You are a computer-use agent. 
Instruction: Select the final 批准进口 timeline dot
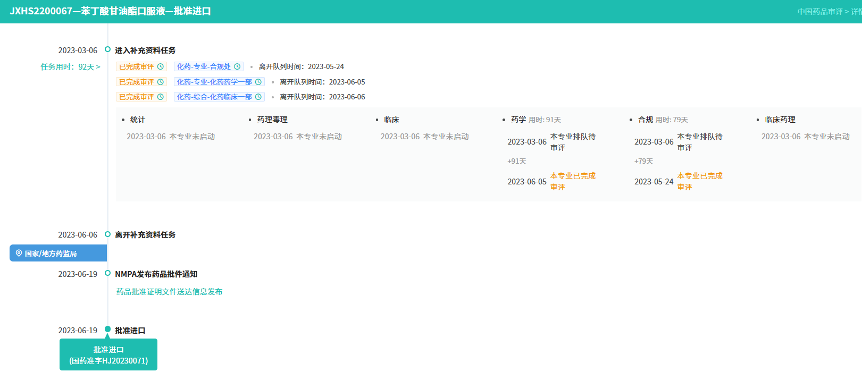coord(107,330)
